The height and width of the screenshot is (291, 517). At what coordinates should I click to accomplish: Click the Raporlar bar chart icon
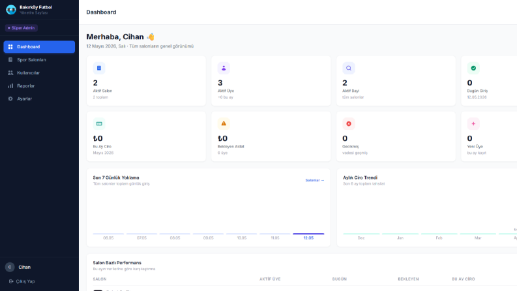click(10, 85)
